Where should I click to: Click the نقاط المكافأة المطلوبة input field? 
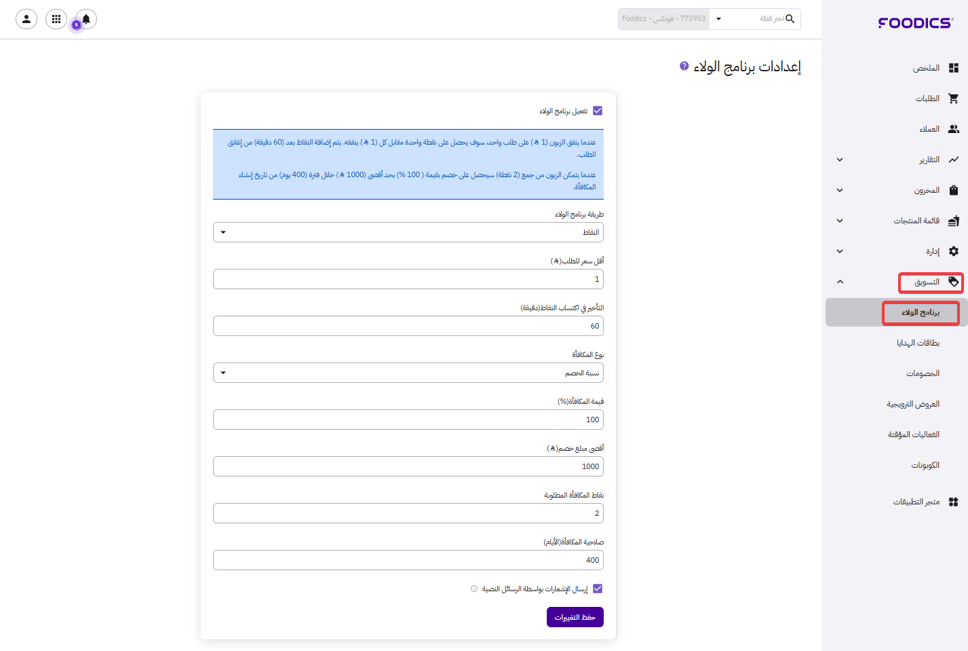408,513
